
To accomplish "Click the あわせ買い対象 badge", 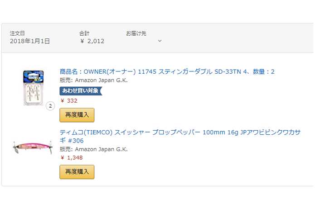I will point(81,91).
